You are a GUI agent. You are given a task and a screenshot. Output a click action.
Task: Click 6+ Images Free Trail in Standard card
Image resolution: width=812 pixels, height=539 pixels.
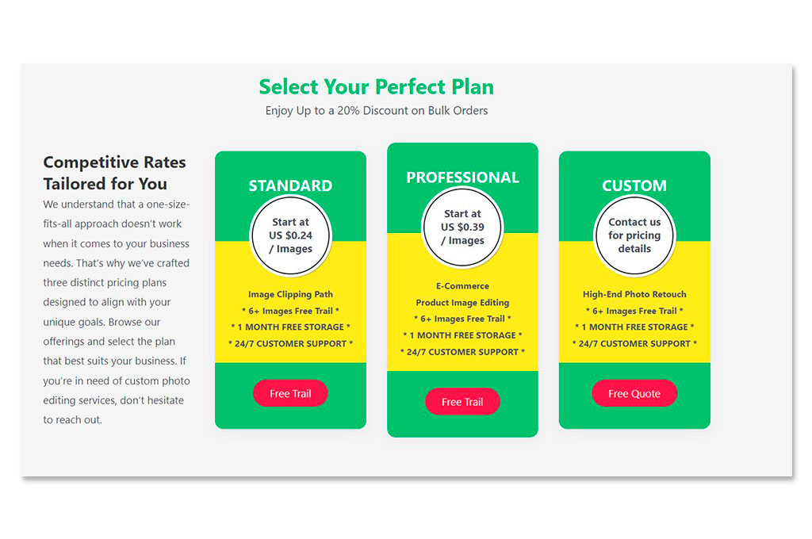[x=290, y=311]
